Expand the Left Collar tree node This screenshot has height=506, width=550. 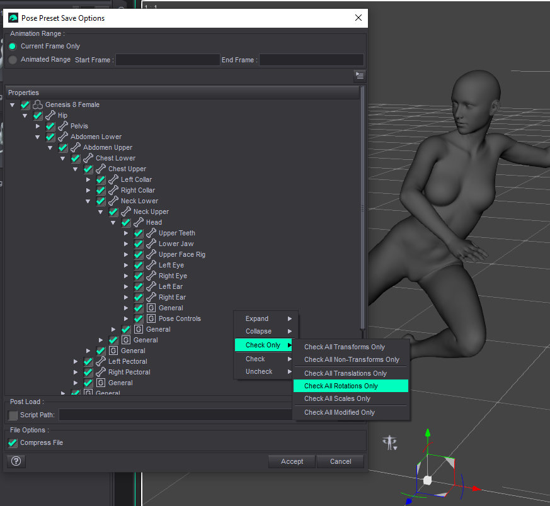point(88,180)
